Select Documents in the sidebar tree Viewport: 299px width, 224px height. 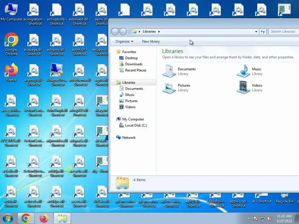click(x=131, y=89)
